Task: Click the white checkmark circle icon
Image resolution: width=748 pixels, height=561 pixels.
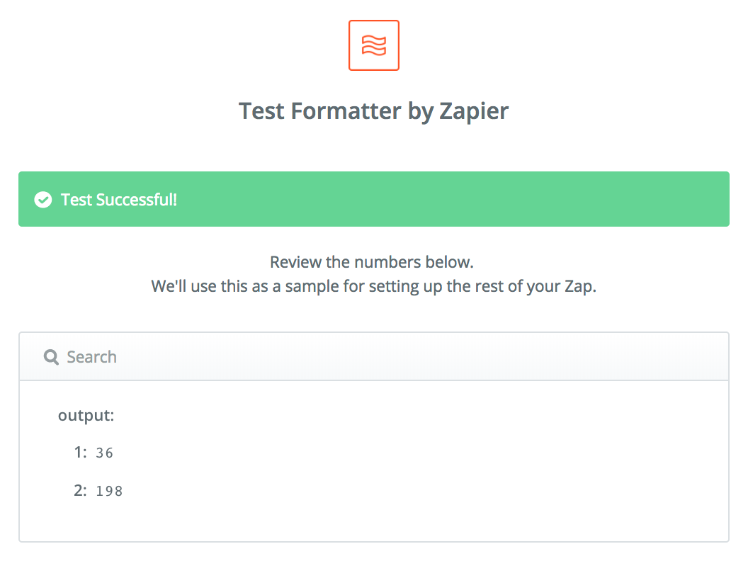Action: 43,200
